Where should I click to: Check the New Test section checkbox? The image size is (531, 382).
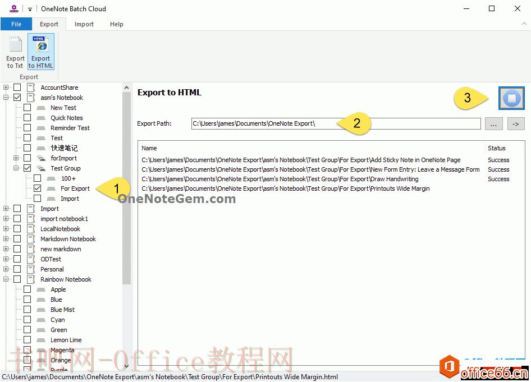[27, 108]
